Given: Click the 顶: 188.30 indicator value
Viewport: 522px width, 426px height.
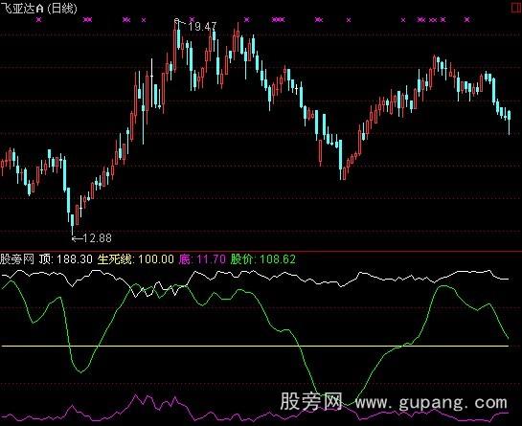Looking at the screenshot, I should click(65, 258).
